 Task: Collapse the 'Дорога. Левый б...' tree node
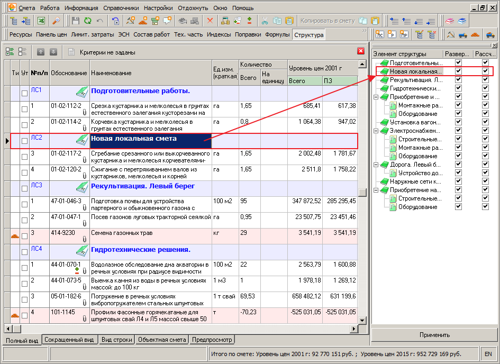pyautogui.click(x=376, y=165)
